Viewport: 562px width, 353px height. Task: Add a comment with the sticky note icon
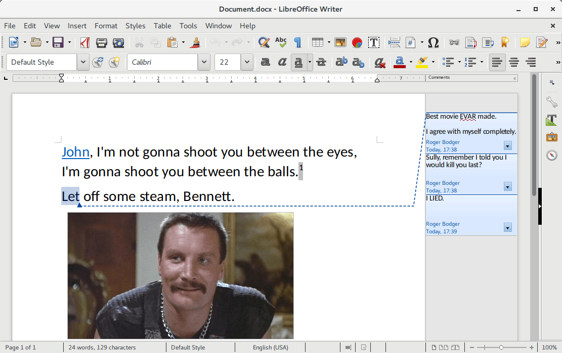pyautogui.click(x=525, y=42)
